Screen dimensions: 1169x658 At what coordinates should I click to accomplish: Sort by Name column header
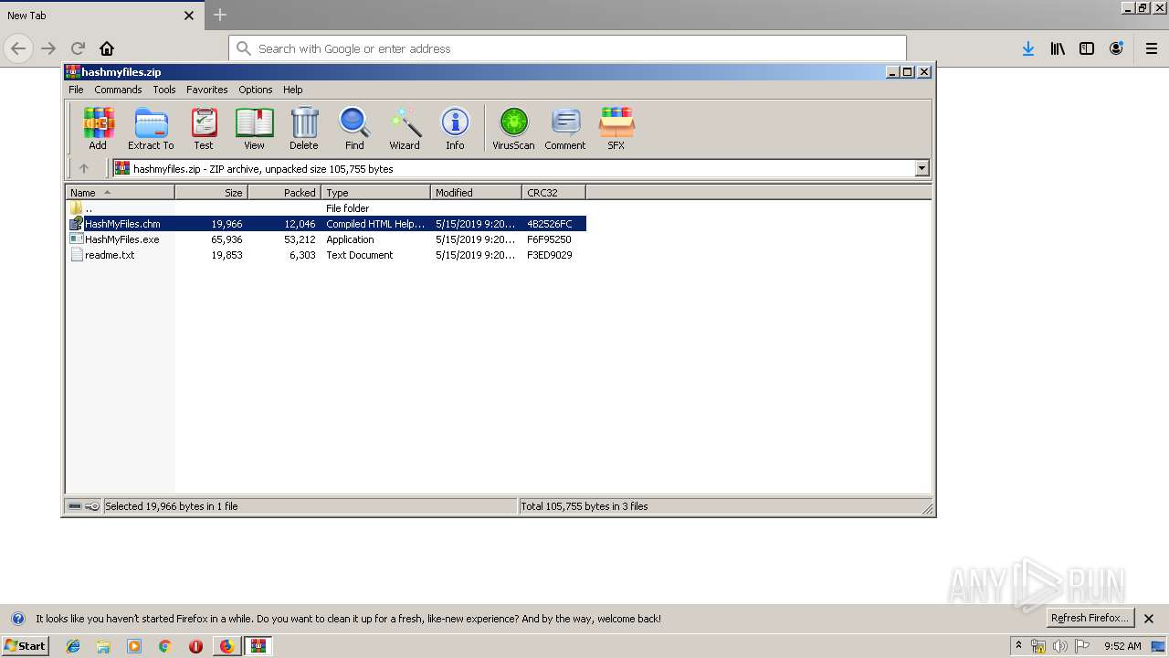(x=120, y=192)
